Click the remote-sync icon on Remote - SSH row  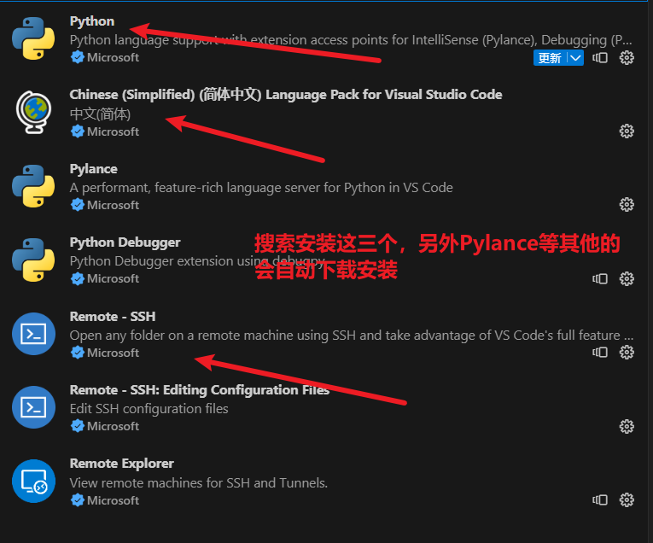pos(600,353)
